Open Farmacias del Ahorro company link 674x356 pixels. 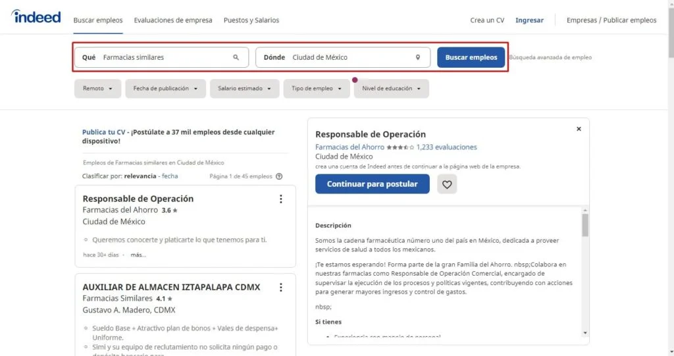point(350,147)
